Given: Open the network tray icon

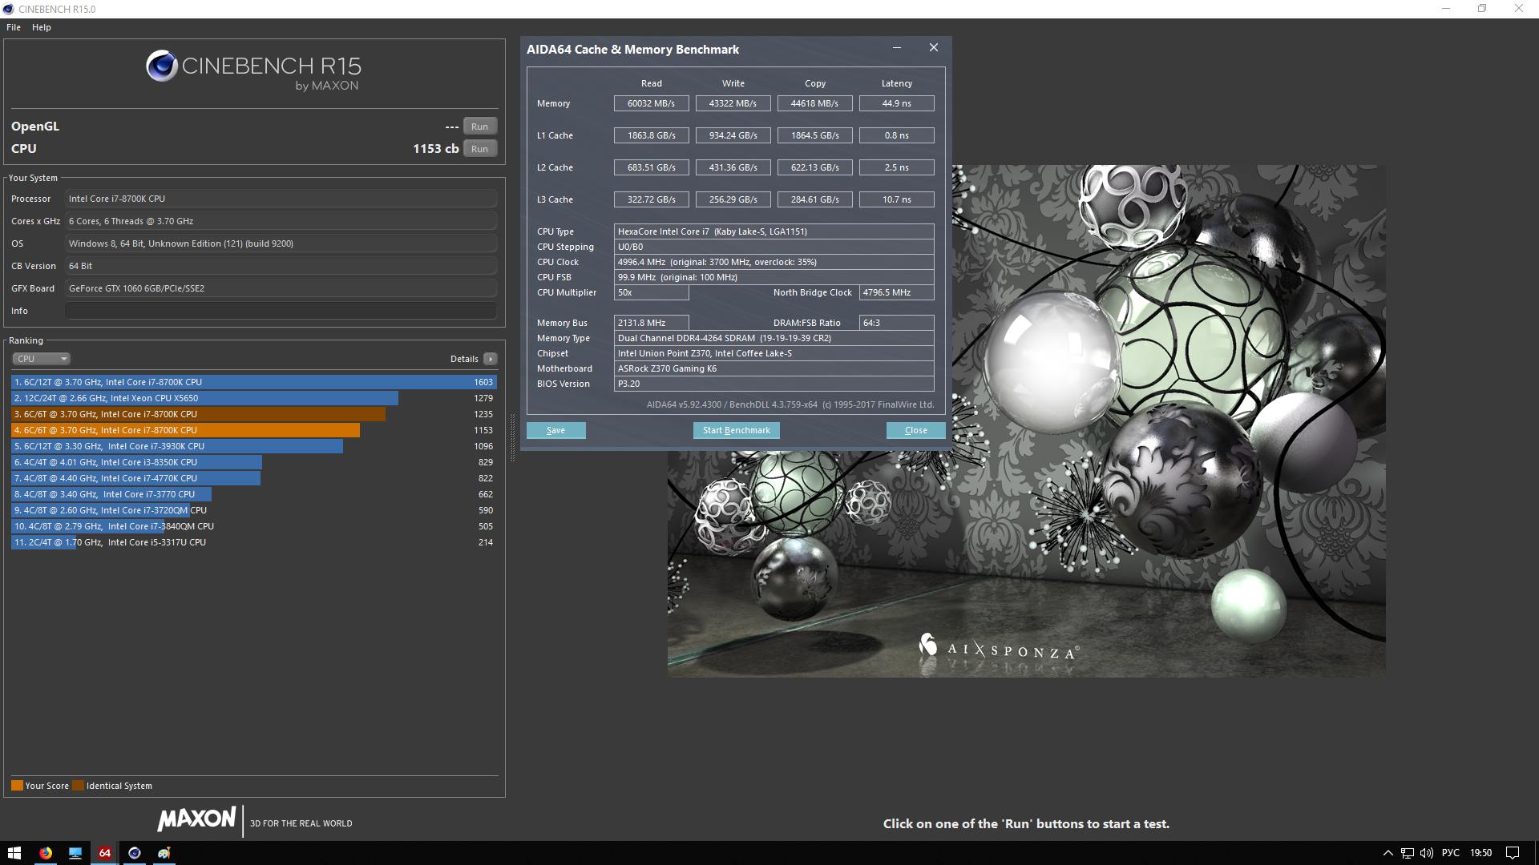Looking at the screenshot, I should point(1408,853).
